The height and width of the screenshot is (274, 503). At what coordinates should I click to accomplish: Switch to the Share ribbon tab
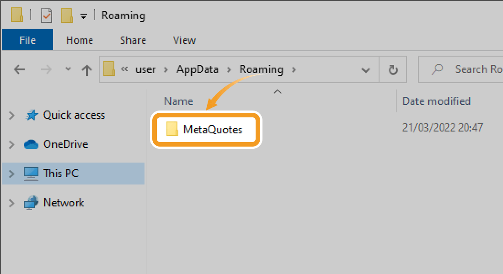(133, 40)
